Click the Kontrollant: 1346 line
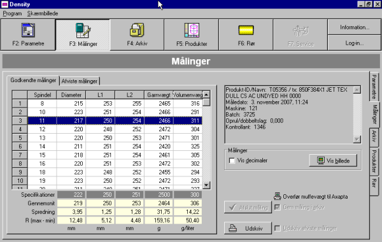The height and width of the screenshot is (242, 382). (x=246, y=127)
